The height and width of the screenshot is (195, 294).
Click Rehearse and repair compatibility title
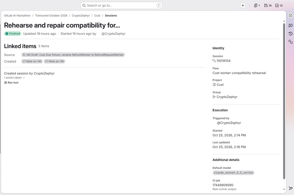pyautogui.click(x=62, y=25)
